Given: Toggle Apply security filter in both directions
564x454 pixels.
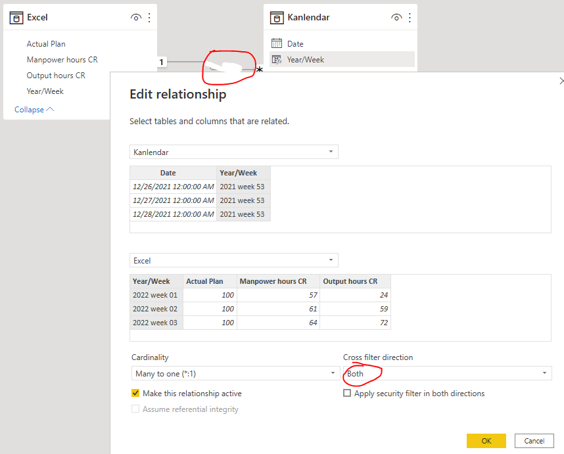Looking at the screenshot, I should point(347,394).
